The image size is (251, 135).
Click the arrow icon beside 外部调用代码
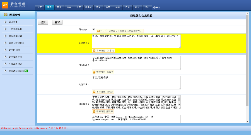[6, 64]
